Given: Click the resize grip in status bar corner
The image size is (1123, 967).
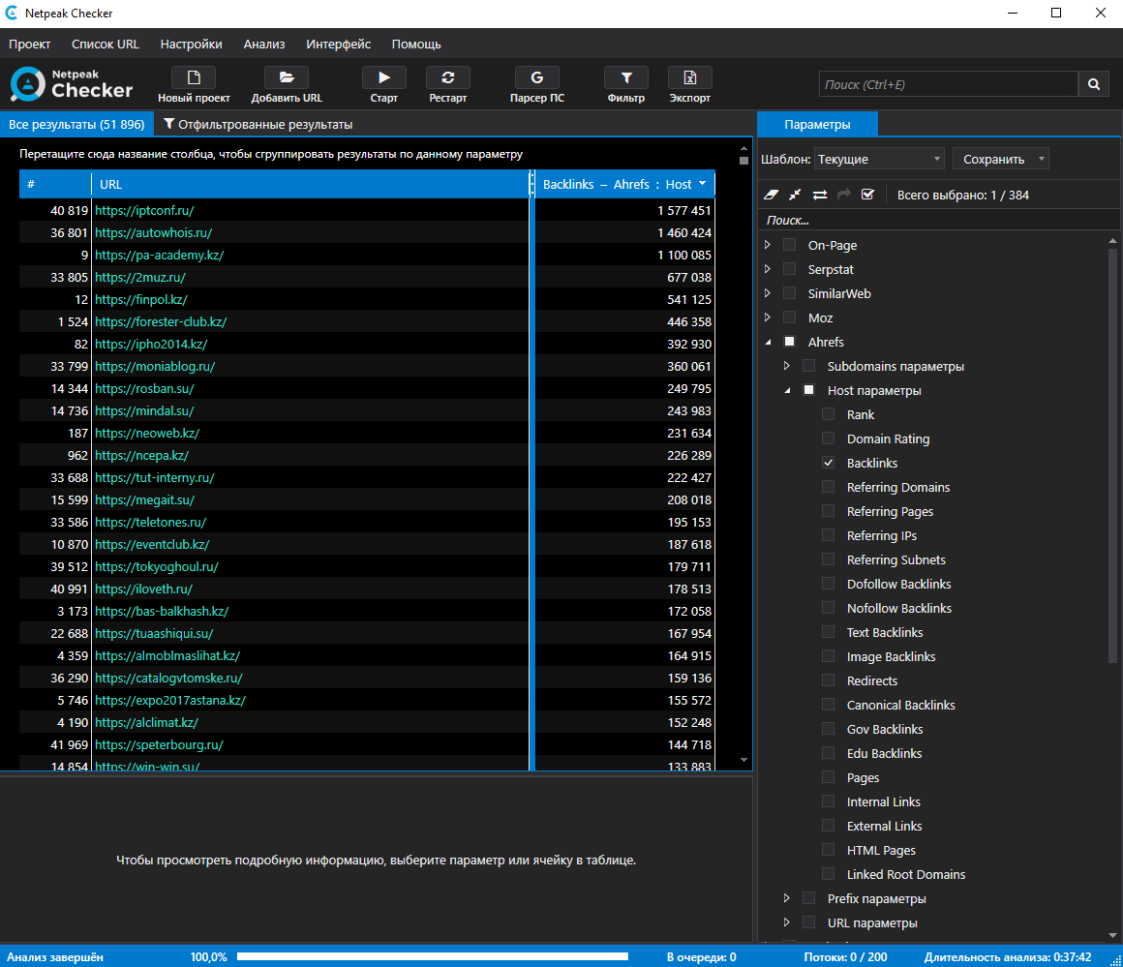Looking at the screenshot, I should click(x=1115, y=960).
